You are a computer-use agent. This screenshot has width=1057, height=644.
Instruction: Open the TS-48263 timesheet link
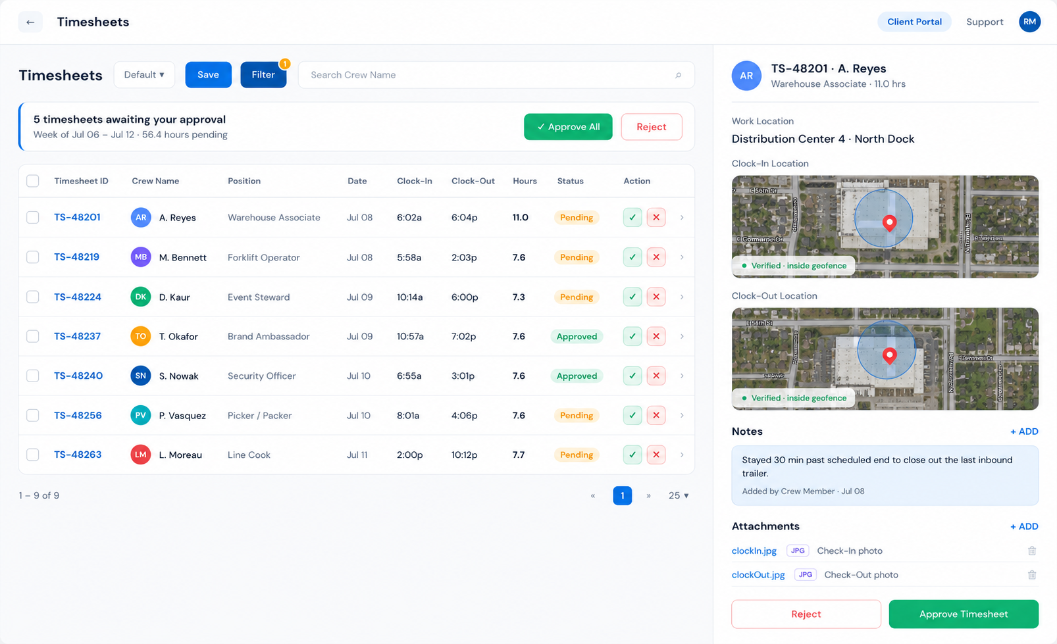coord(78,455)
